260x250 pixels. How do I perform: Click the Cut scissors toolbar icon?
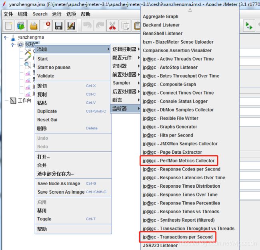pyautogui.click(x=112, y=26)
